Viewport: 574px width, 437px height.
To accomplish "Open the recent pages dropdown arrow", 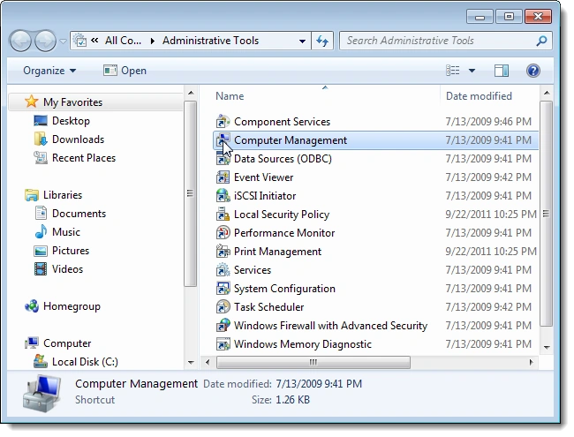I will (x=63, y=41).
